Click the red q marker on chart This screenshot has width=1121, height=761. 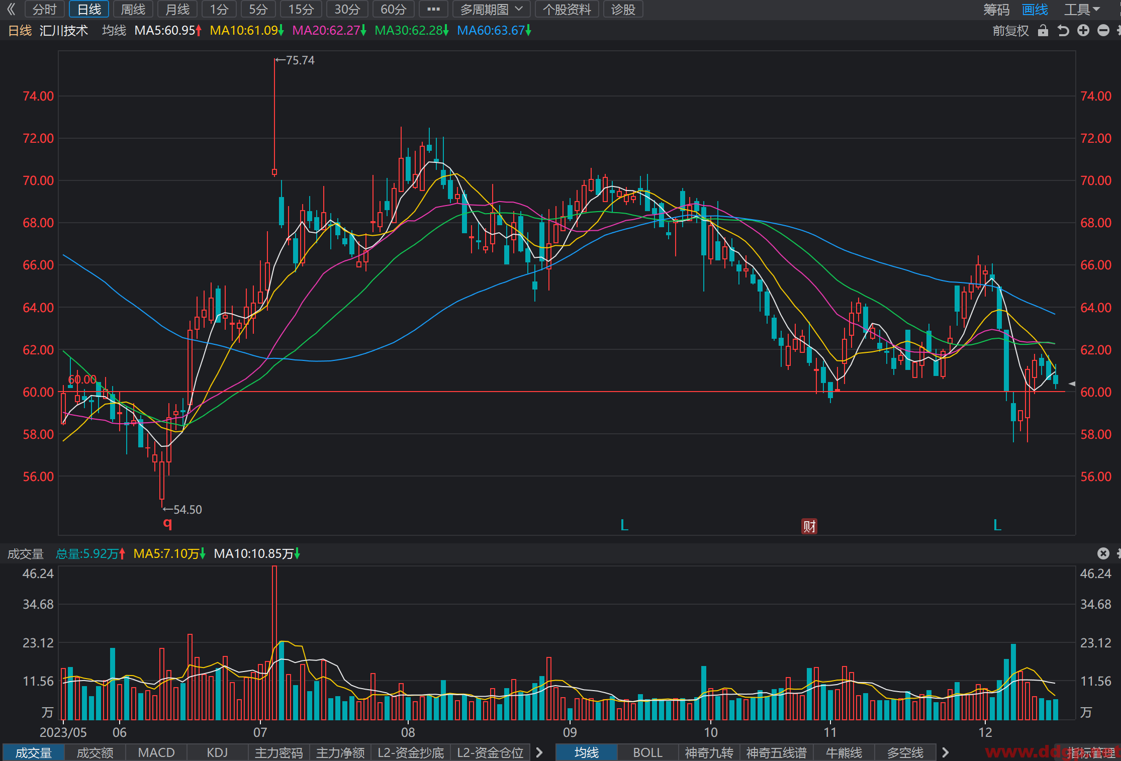pyautogui.click(x=167, y=523)
